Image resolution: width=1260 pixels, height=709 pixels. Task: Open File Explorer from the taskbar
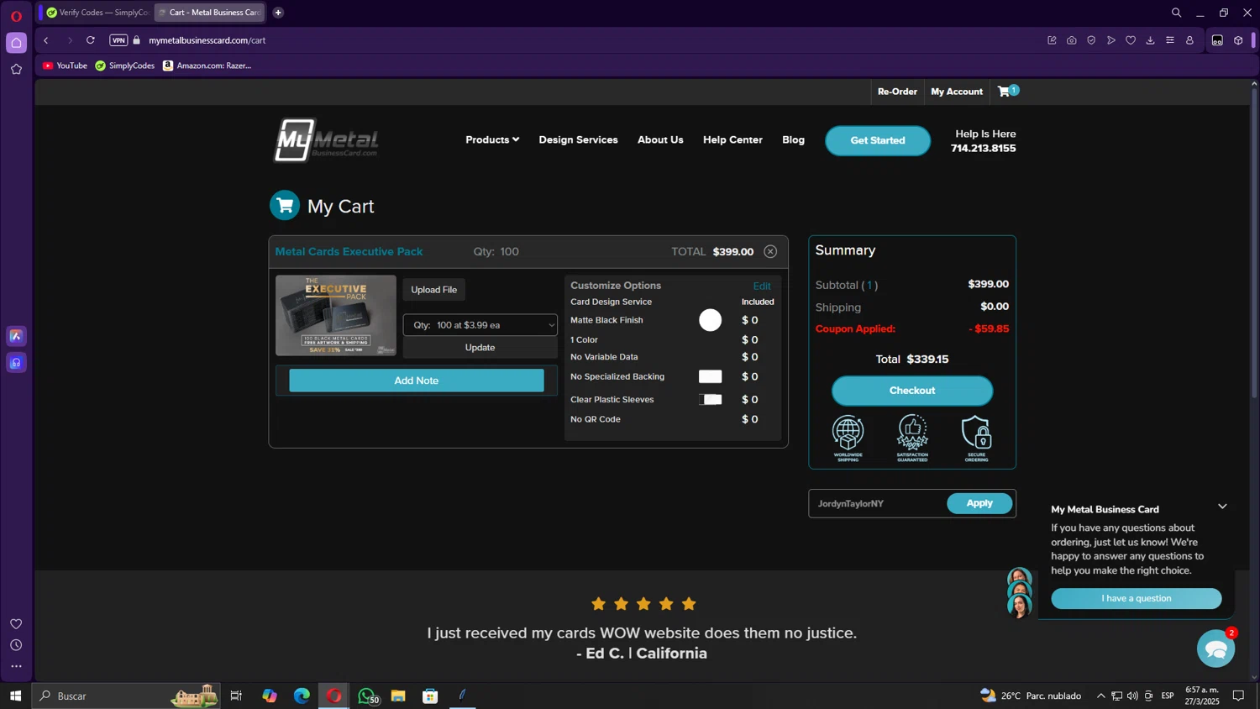pyautogui.click(x=398, y=696)
